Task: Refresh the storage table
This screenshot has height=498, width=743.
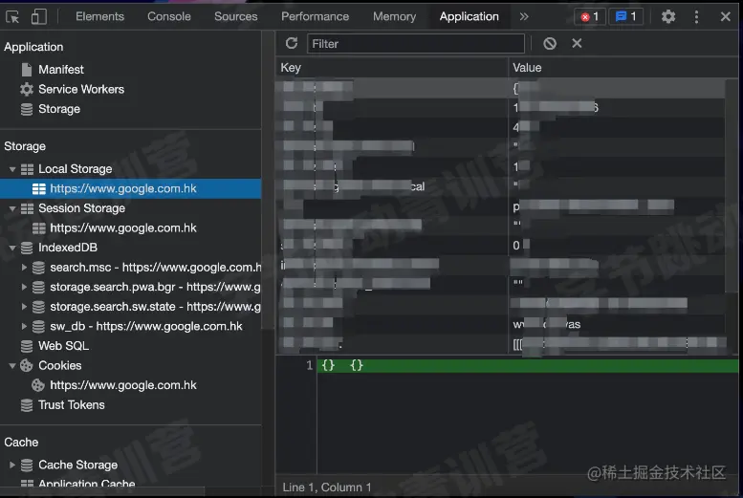Action: coord(292,44)
